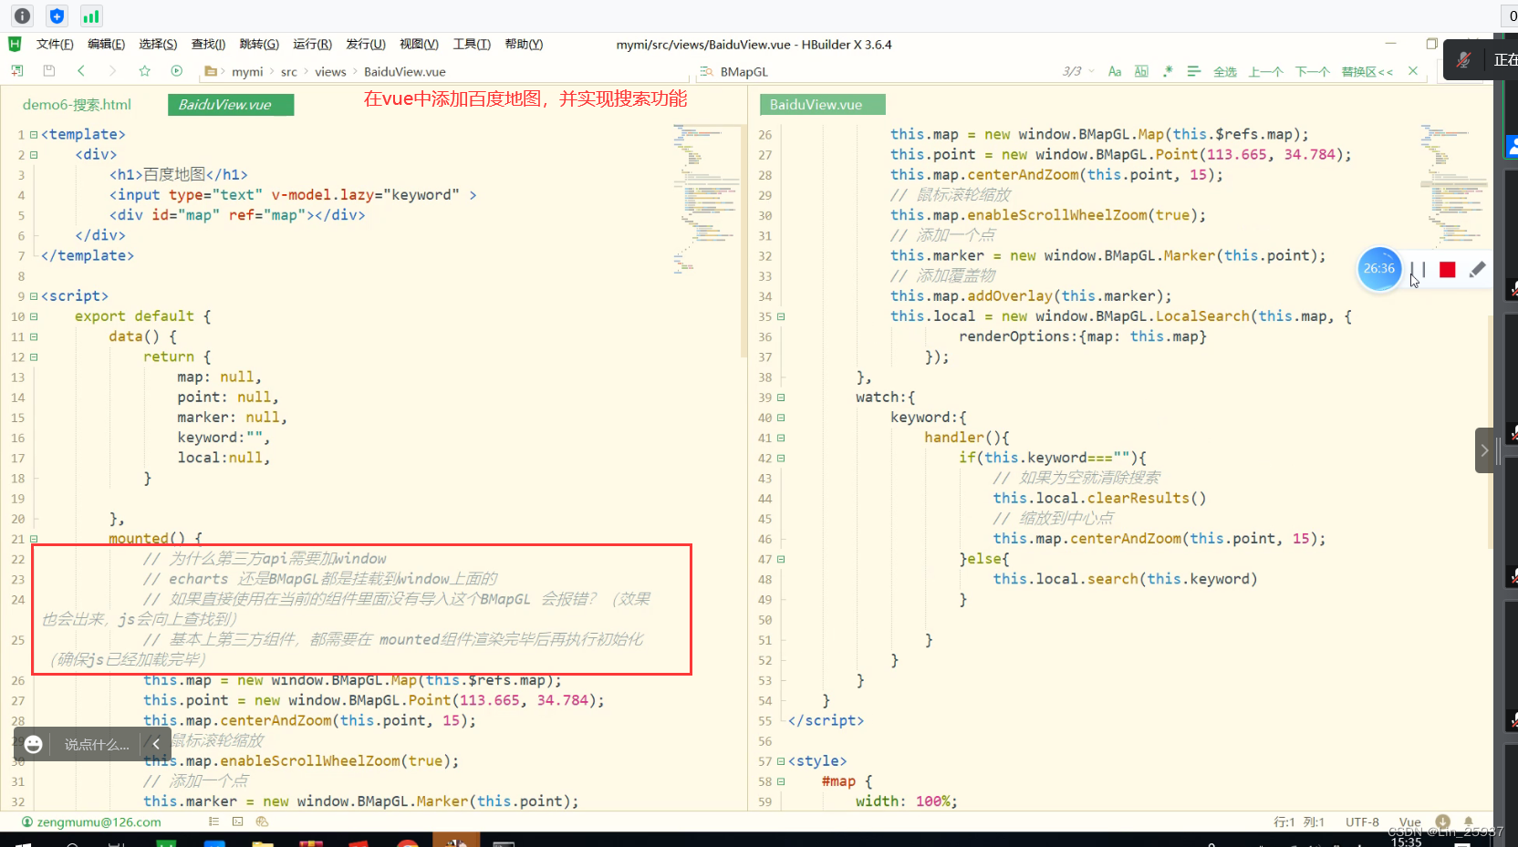The width and height of the screenshot is (1518, 847).
Task: Go forward with the right arrow
Action: click(x=112, y=71)
